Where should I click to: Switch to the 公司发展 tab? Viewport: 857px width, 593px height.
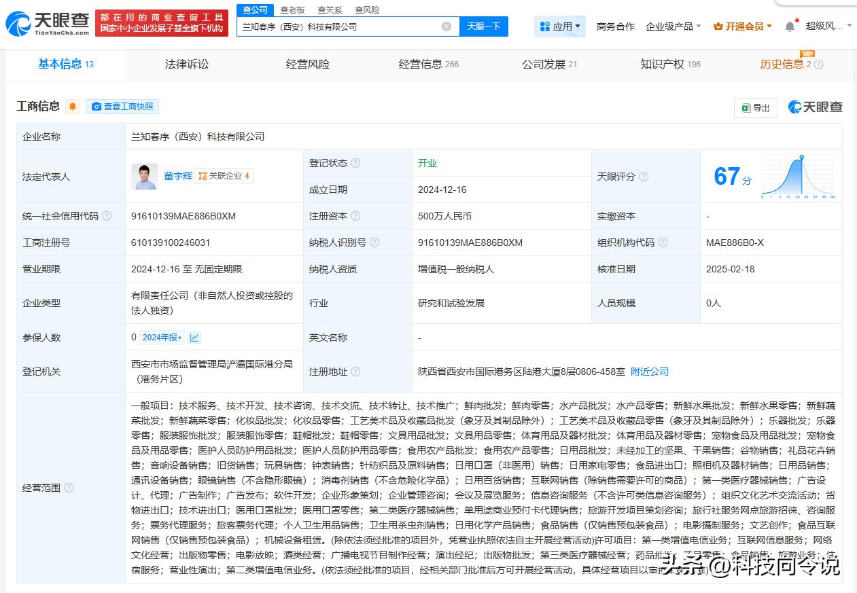(x=549, y=64)
